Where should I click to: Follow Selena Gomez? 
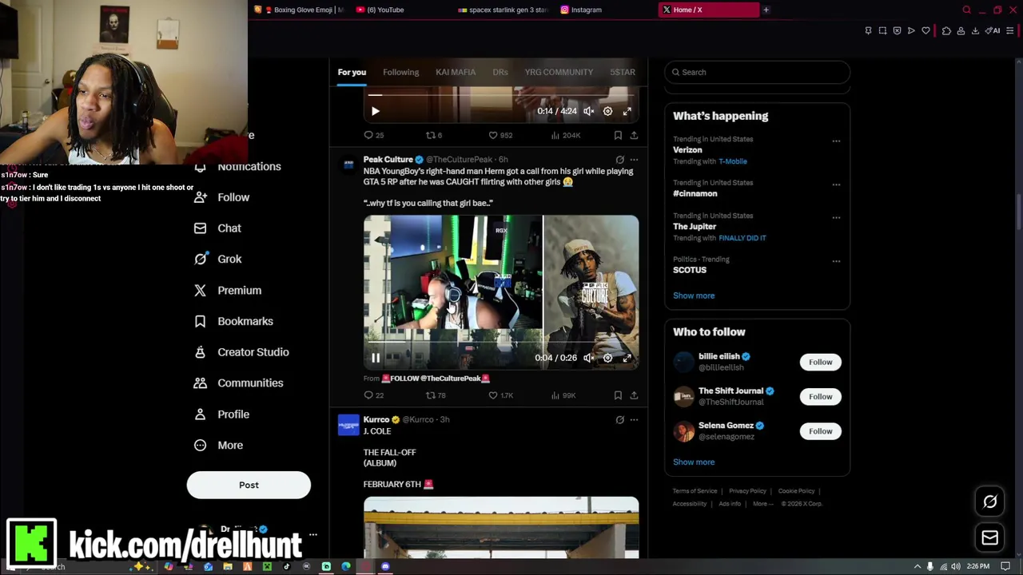click(x=820, y=431)
